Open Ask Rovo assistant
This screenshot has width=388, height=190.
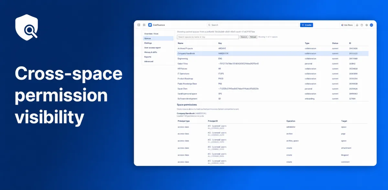coord(347,25)
